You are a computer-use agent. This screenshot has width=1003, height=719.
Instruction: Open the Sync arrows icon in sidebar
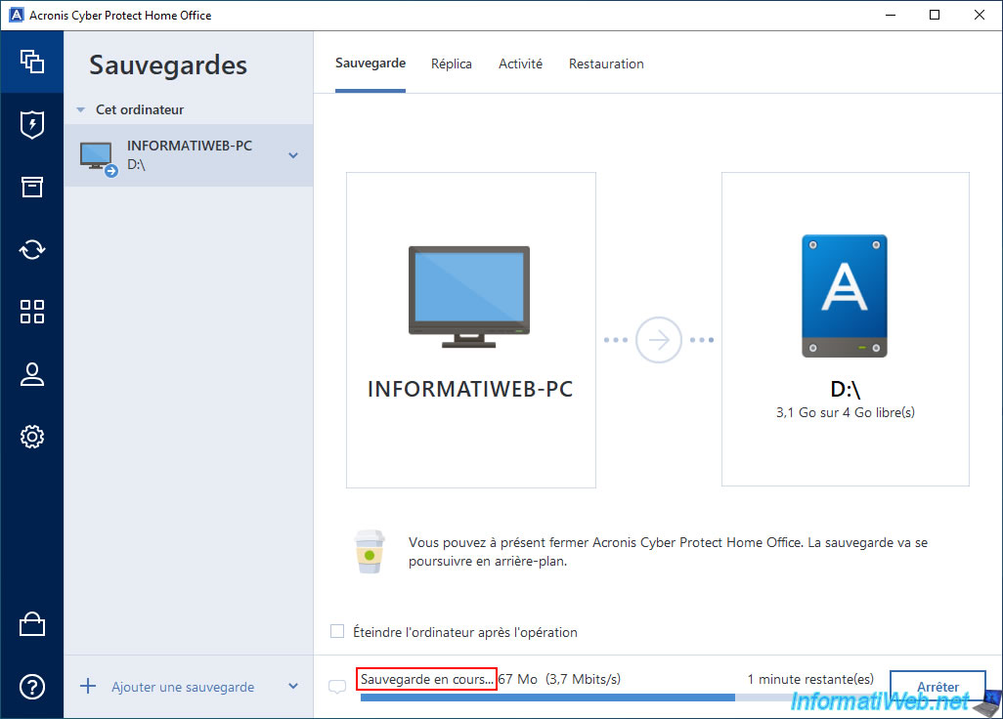(x=32, y=249)
